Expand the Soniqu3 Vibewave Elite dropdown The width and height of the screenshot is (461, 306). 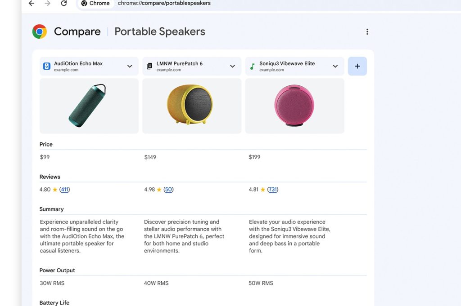pyautogui.click(x=335, y=67)
